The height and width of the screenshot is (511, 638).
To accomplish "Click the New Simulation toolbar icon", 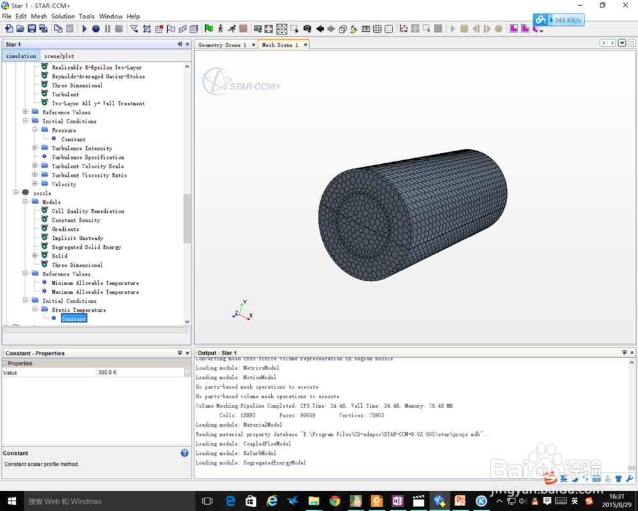I will 8,29.
